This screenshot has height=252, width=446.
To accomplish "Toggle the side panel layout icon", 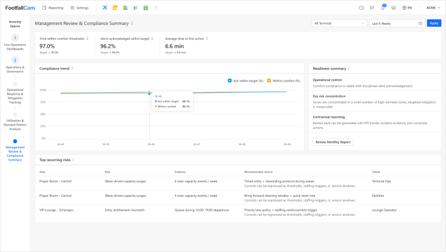I will pyautogui.click(x=361, y=8).
